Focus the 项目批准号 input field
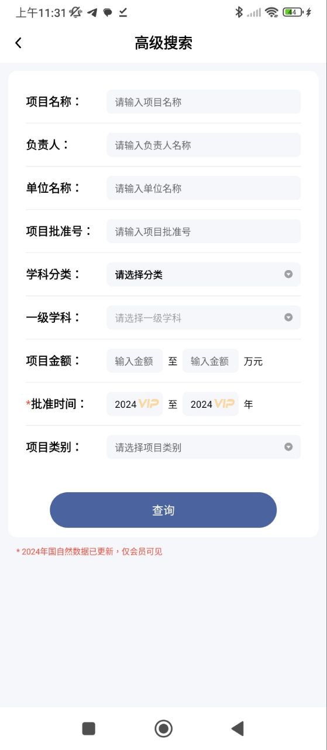This screenshot has width=327, height=750. coord(204,231)
